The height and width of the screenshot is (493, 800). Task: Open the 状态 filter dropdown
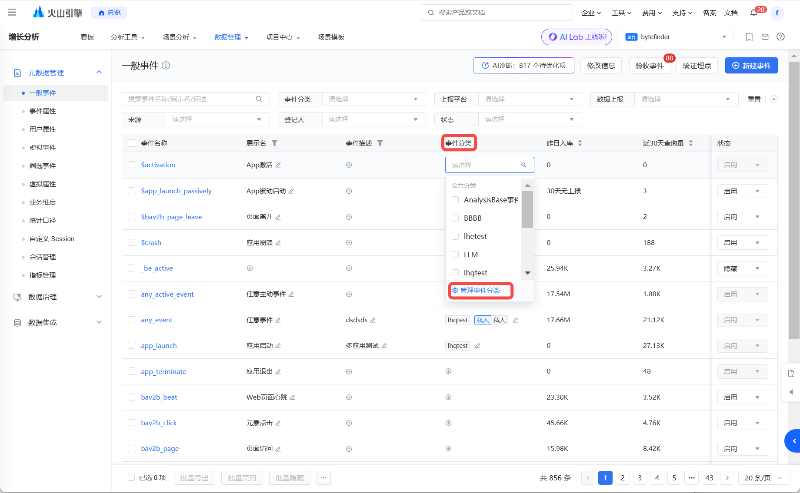[530, 119]
